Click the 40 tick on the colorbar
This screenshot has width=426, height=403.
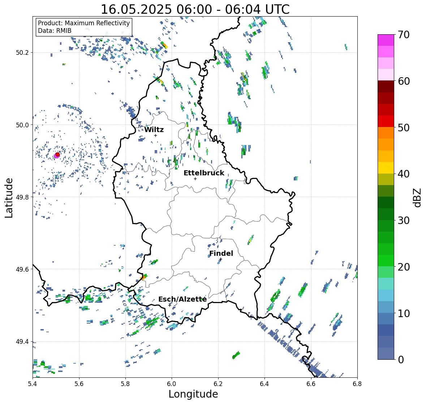point(404,174)
